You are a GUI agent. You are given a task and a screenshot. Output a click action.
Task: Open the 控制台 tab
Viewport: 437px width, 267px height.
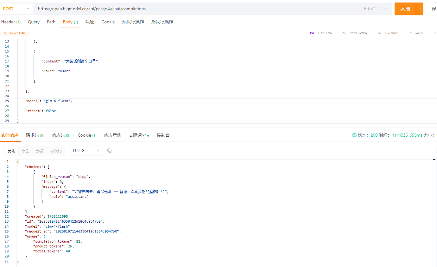tap(163, 135)
